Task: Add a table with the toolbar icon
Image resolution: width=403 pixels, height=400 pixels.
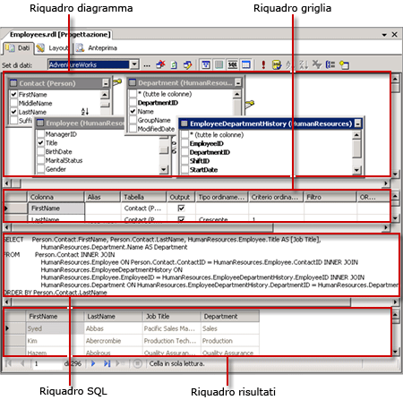Action: [x=344, y=64]
